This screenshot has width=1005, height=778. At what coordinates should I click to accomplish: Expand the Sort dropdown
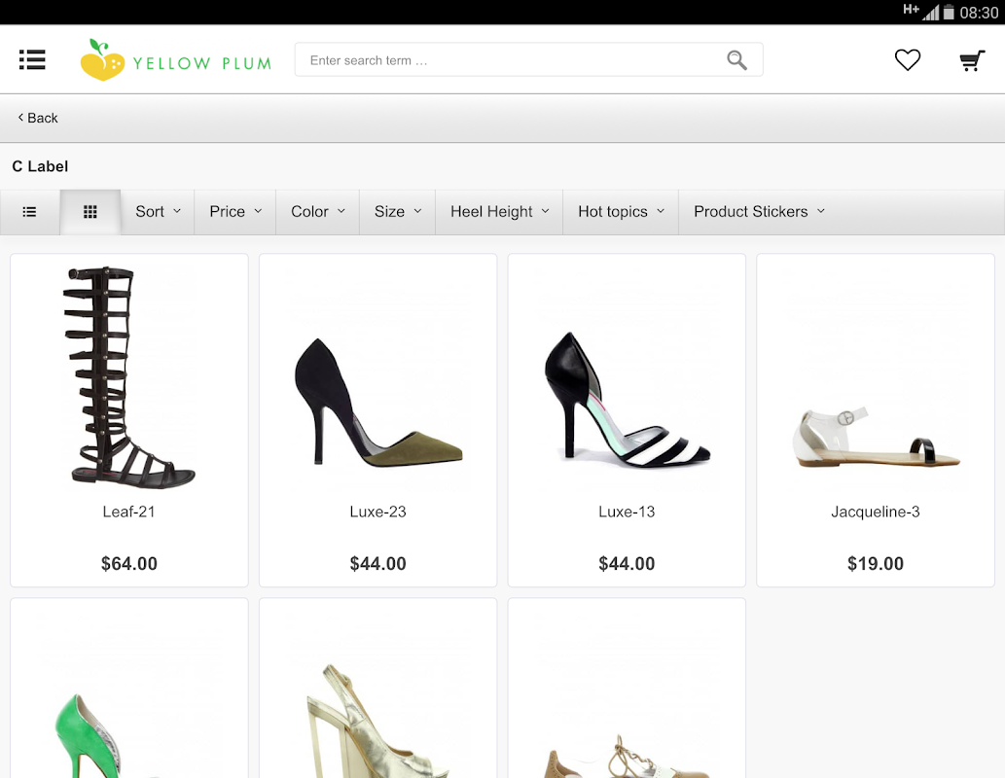click(x=158, y=211)
